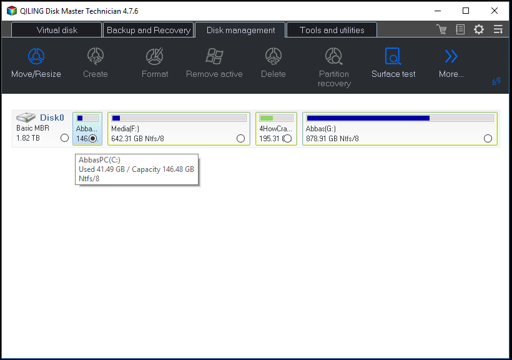Click the blue refresh icon
Image resolution: width=512 pixels, height=360 pixels.
(496, 81)
